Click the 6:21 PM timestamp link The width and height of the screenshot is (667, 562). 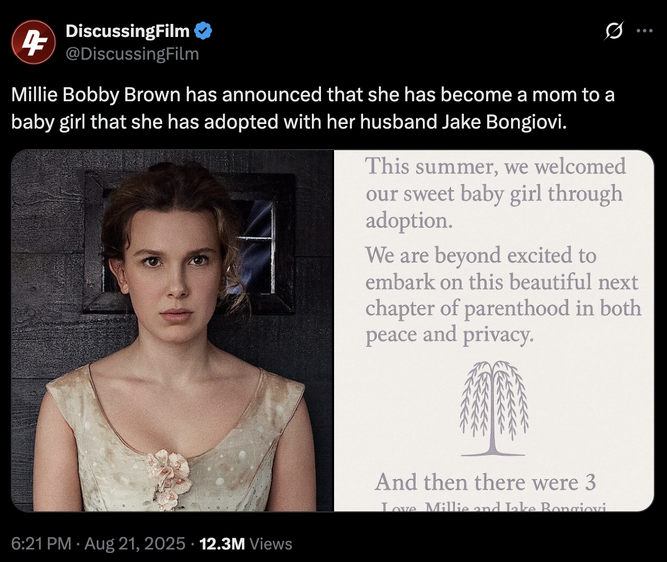[x=41, y=544]
